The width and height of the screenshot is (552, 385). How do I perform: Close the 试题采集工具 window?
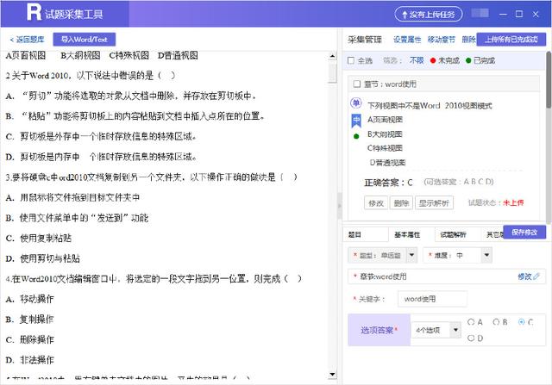click(x=536, y=14)
